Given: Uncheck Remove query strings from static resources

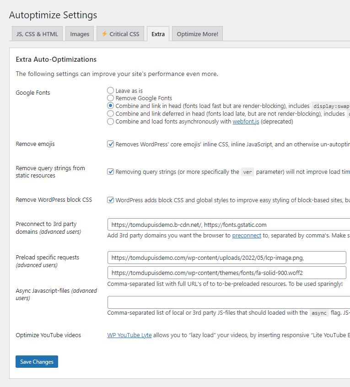Looking at the screenshot, I should [110, 172].
